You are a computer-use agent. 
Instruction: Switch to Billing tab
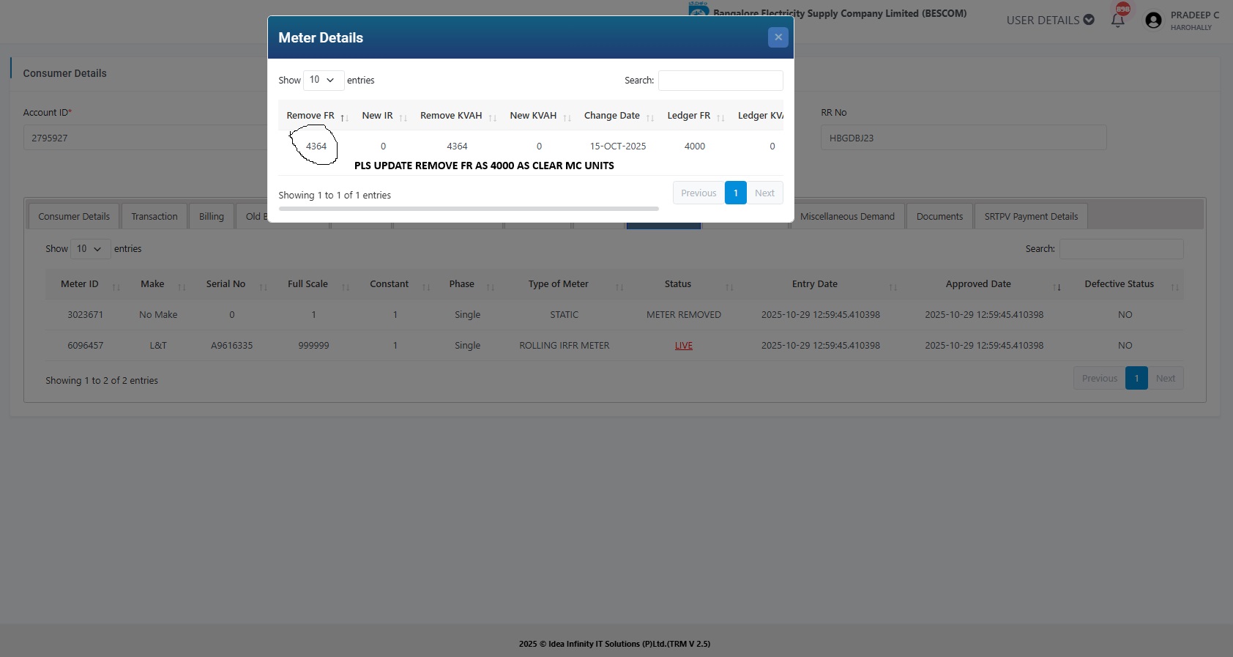[x=212, y=217]
